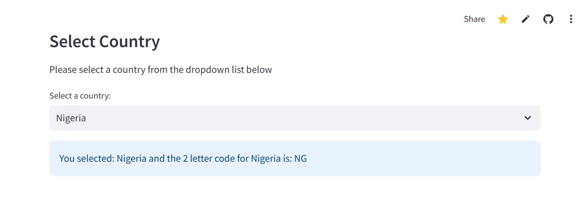The width and height of the screenshot is (577, 203).
Task: Click the instruction text about the dropdown list
Action: coord(160,69)
